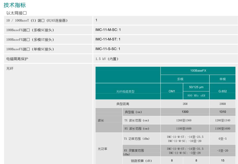Select the 1310 typical wavelength value
Viewport: 238px width, 164px height.
click(x=222, y=112)
